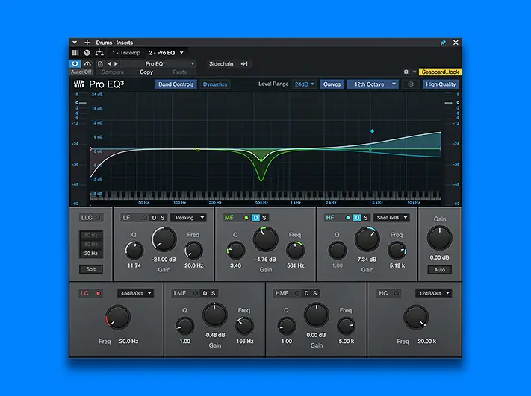
Task: Click the LF Gain knob
Action: click(x=164, y=239)
